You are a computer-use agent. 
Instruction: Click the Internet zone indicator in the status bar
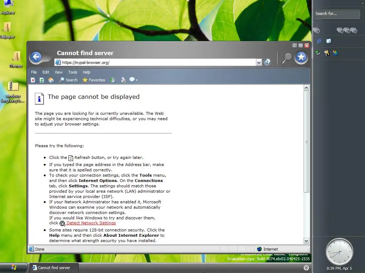267,249
